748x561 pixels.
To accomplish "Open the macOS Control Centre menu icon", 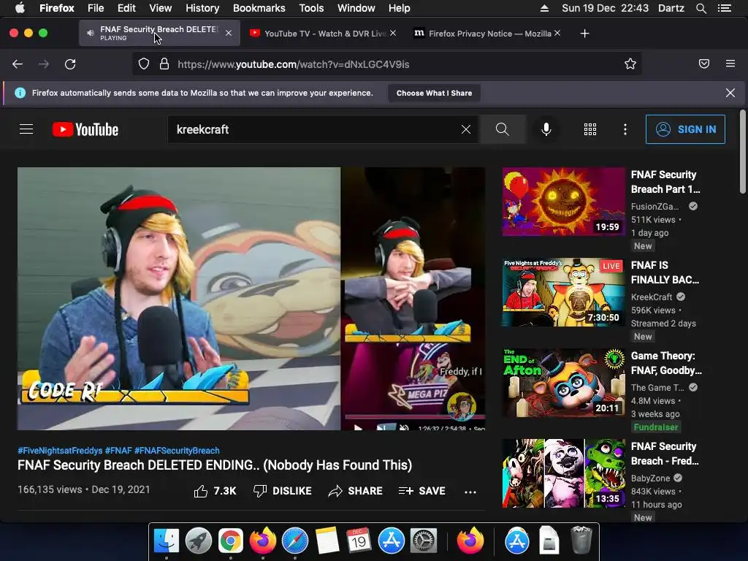I will click(724, 8).
